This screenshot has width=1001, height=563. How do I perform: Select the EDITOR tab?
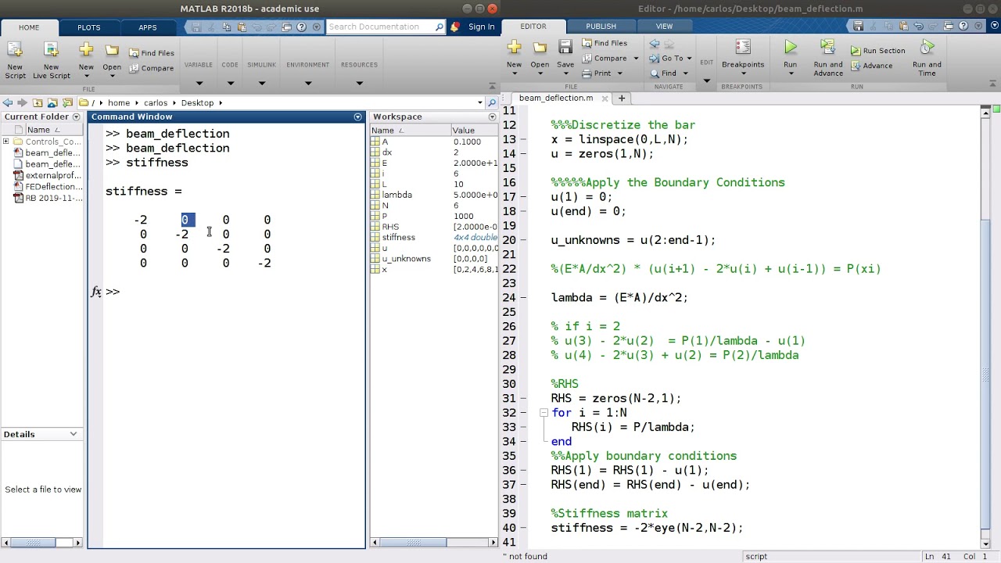(533, 27)
